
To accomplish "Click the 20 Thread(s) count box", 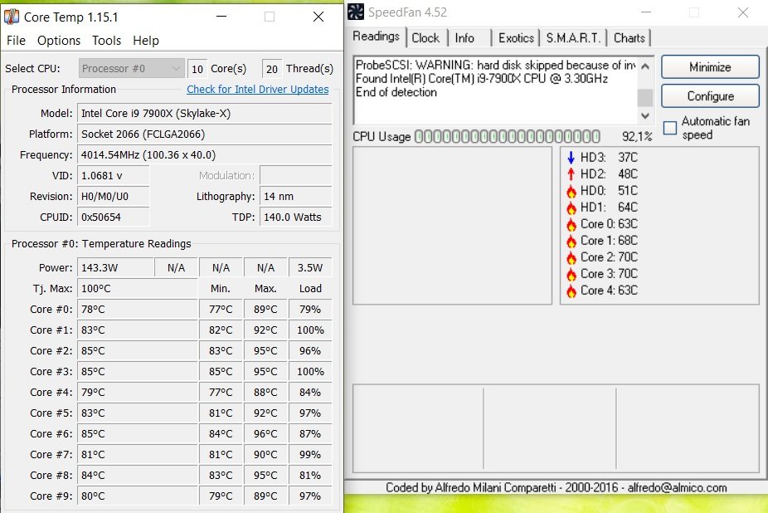I will pyautogui.click(x=272, y=69).
